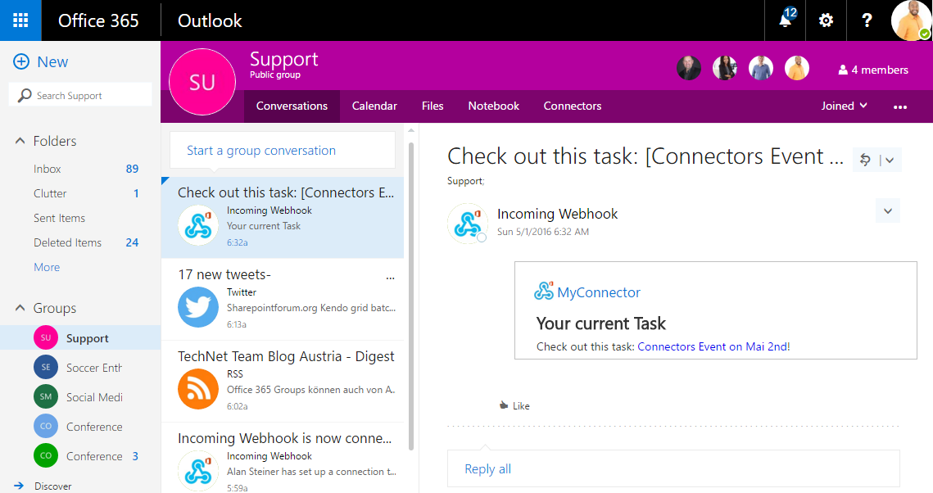This screenshot has width=933, height=493.
Task: Click the conversation list scrollbar
Action: 411,296
